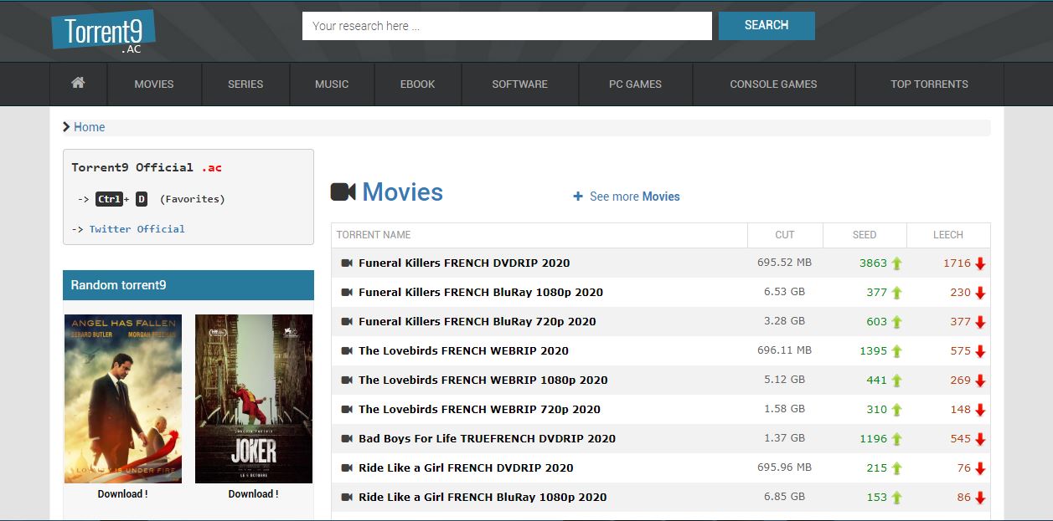Image resolution: width=1053 pixels, height=521 pixels.
Task: Click the Torrent9 logo at top left
Action: pos(104,31)
